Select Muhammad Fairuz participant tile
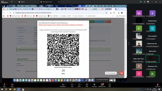 [x=139, y=13]
